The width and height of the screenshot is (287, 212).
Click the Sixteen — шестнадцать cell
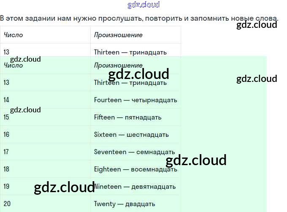(131, 135)
